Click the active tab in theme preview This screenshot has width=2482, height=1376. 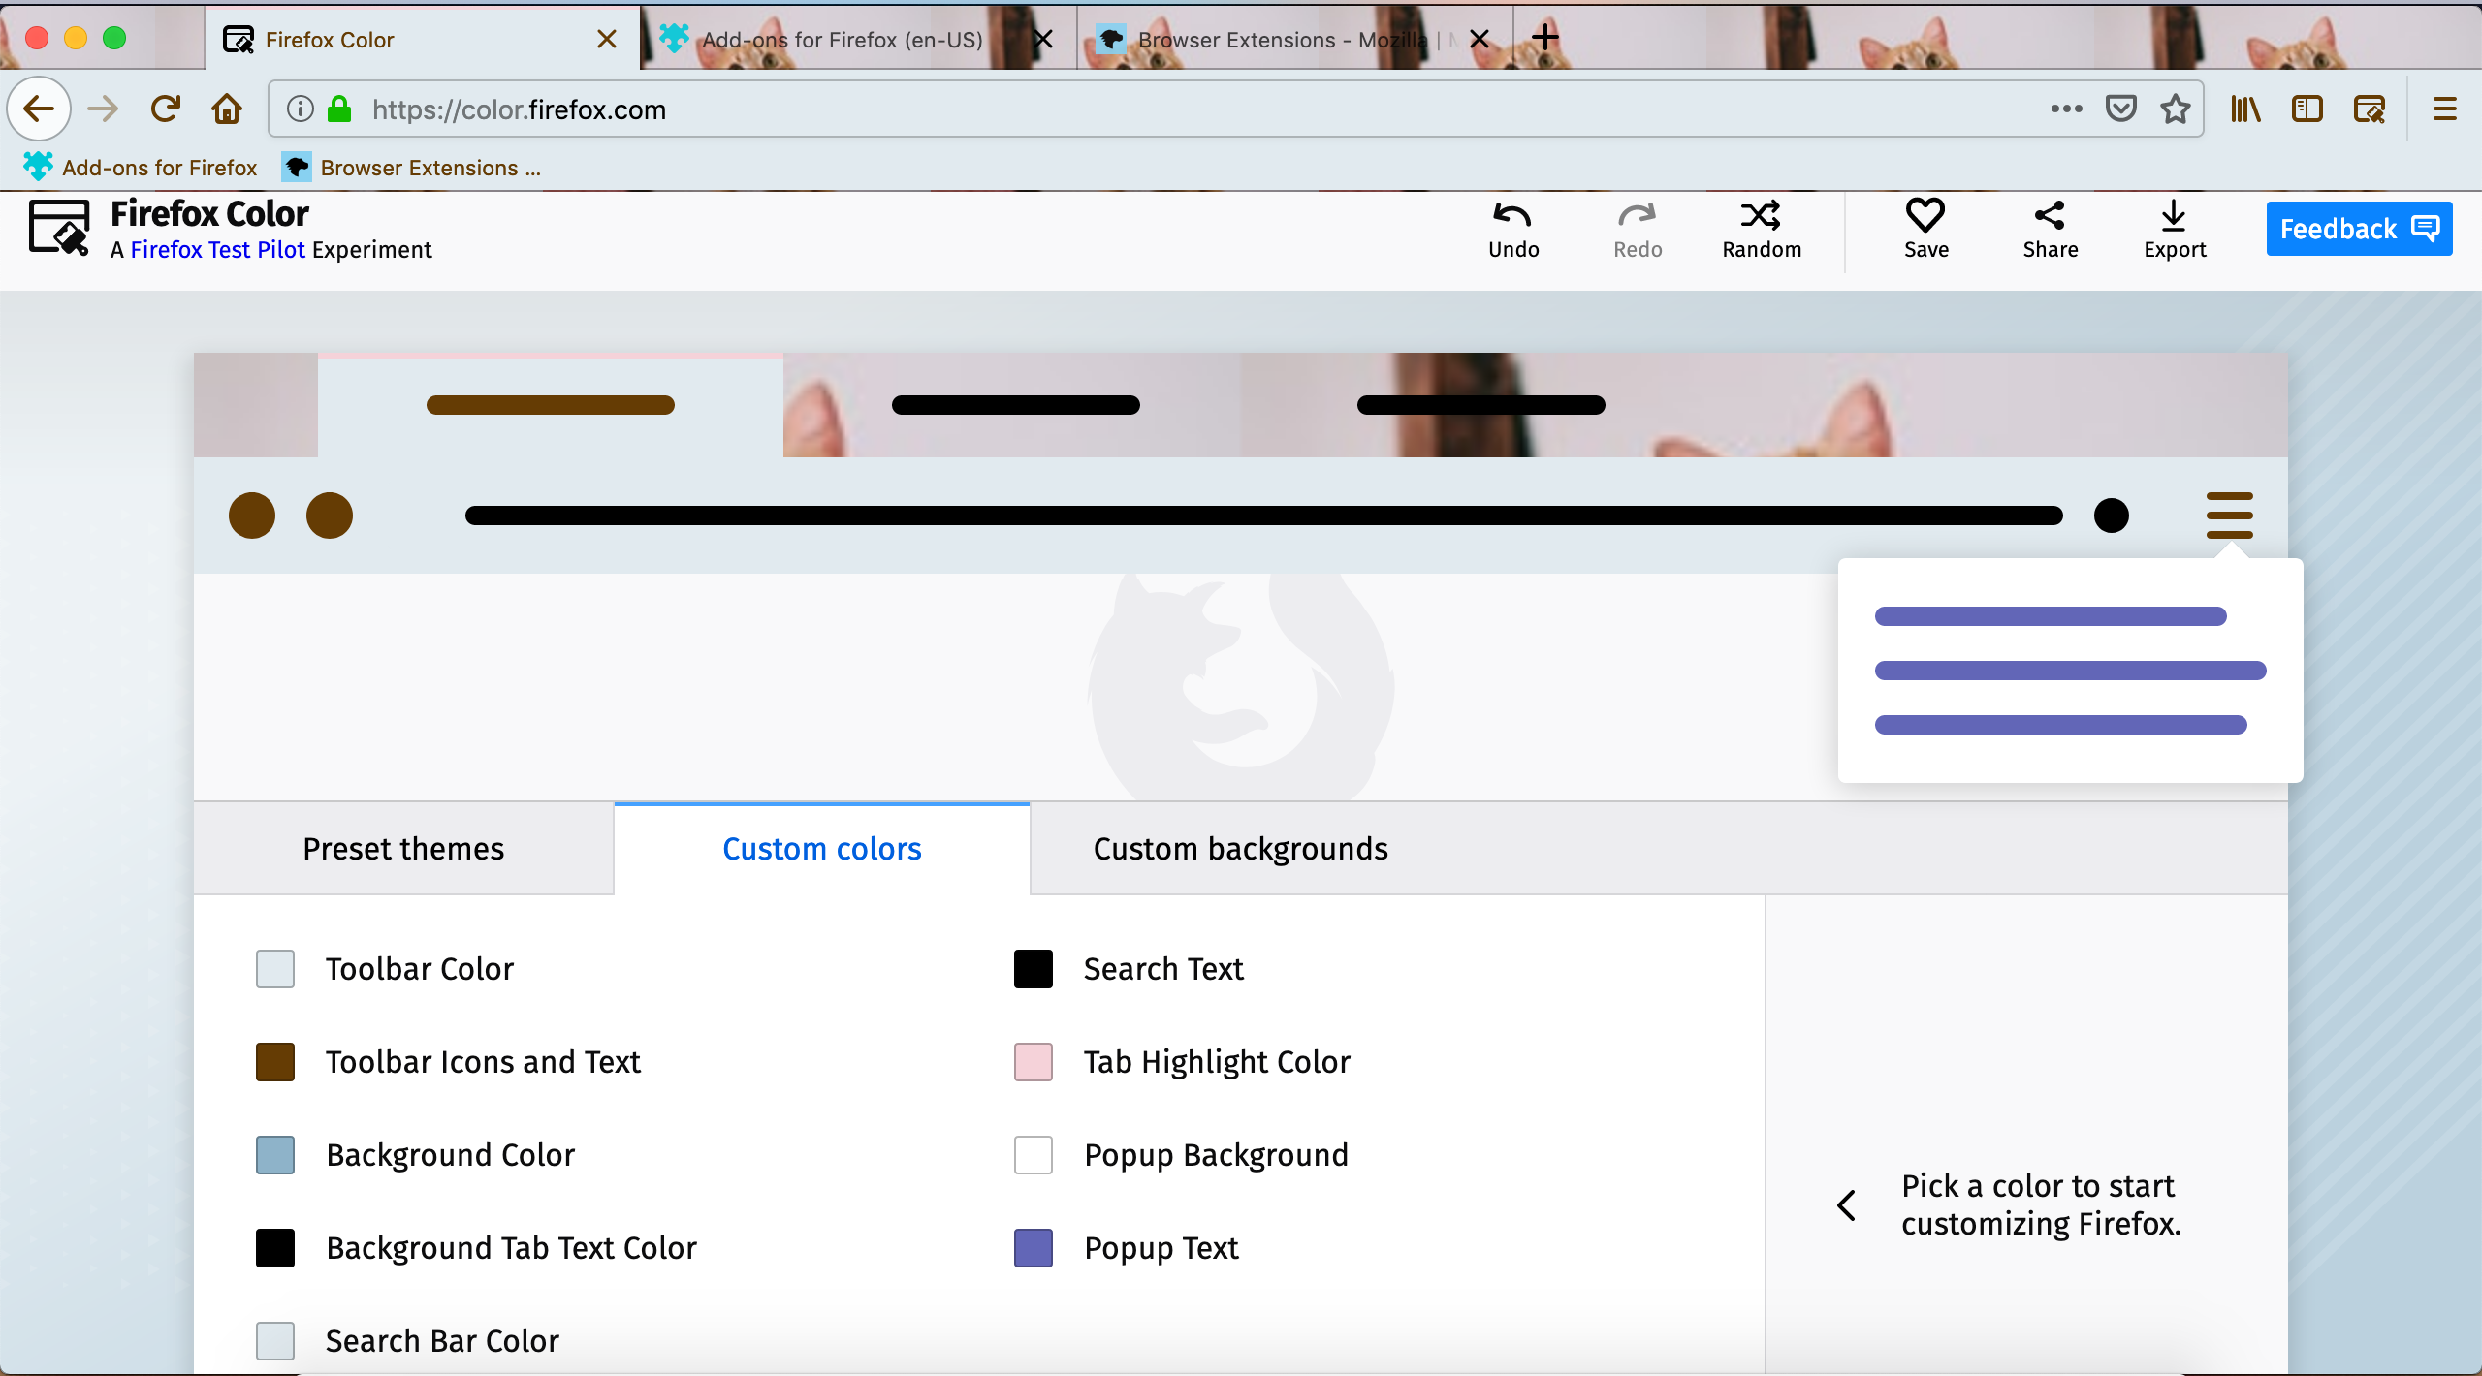(x=551, y=405)
